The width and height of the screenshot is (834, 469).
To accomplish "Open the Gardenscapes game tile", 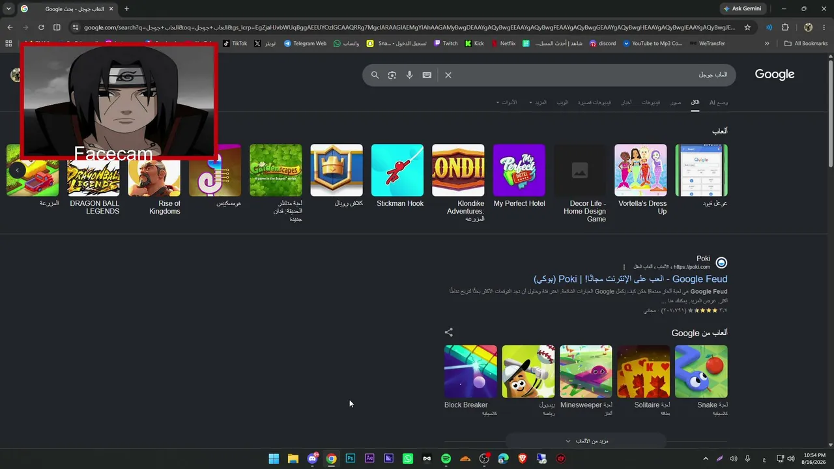I will (276, 170).
